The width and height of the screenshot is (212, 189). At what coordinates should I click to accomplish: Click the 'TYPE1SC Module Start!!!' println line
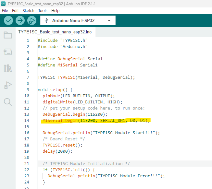(101, 133)
